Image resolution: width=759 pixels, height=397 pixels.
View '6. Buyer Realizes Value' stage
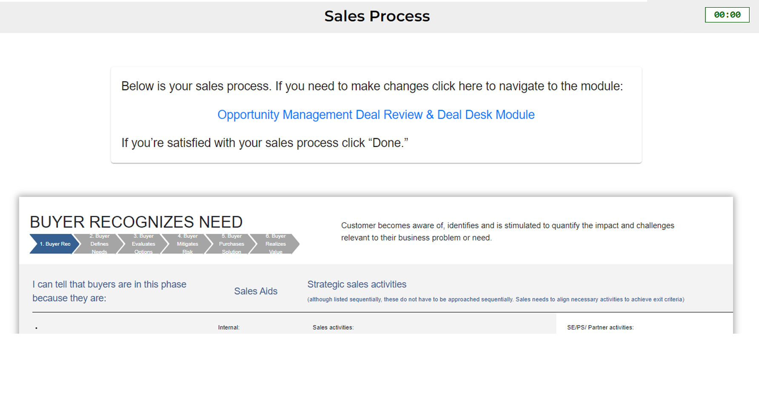pos(276,244)
